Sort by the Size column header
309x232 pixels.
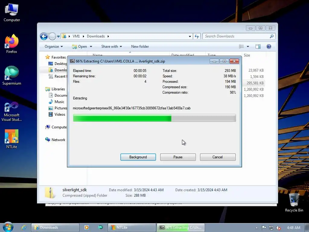coord(253,55)
